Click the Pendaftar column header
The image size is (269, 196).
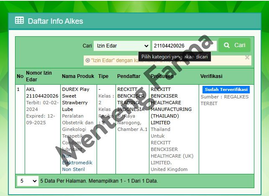129,76
